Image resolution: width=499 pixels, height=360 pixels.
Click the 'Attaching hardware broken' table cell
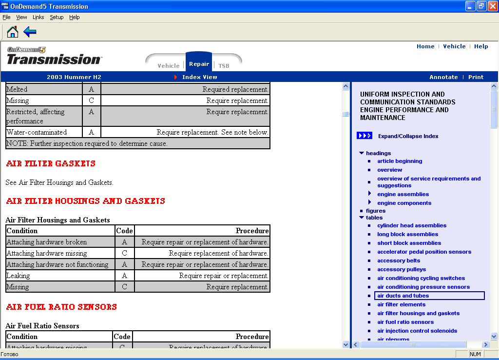[x=60, y=242]
